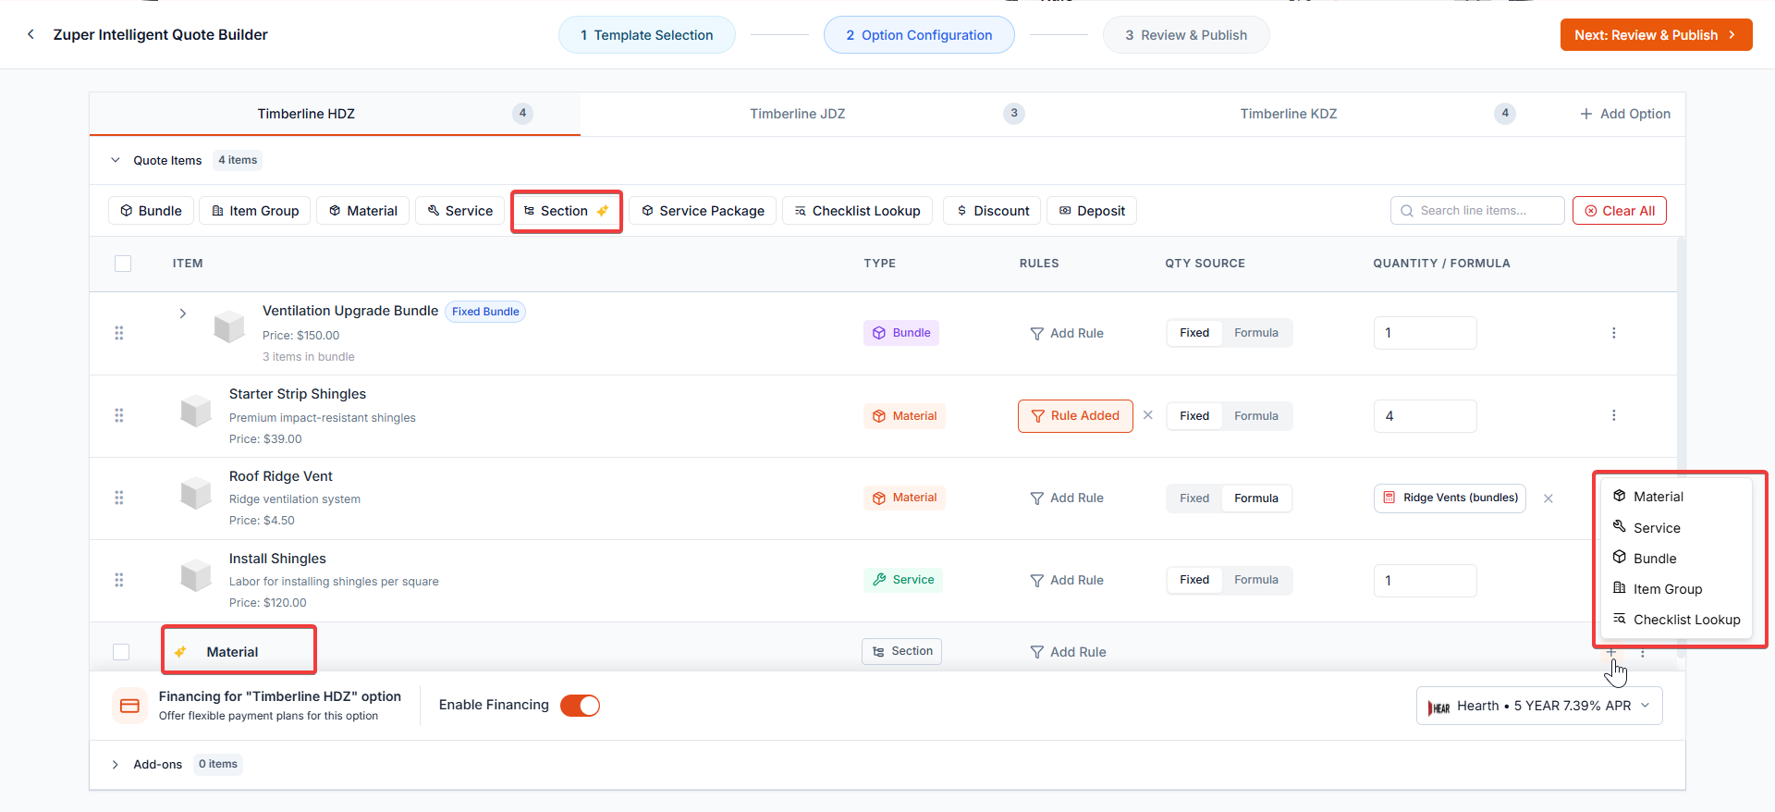
Task: Click the sparkle icon beside Material section
Action: (180, 652)
